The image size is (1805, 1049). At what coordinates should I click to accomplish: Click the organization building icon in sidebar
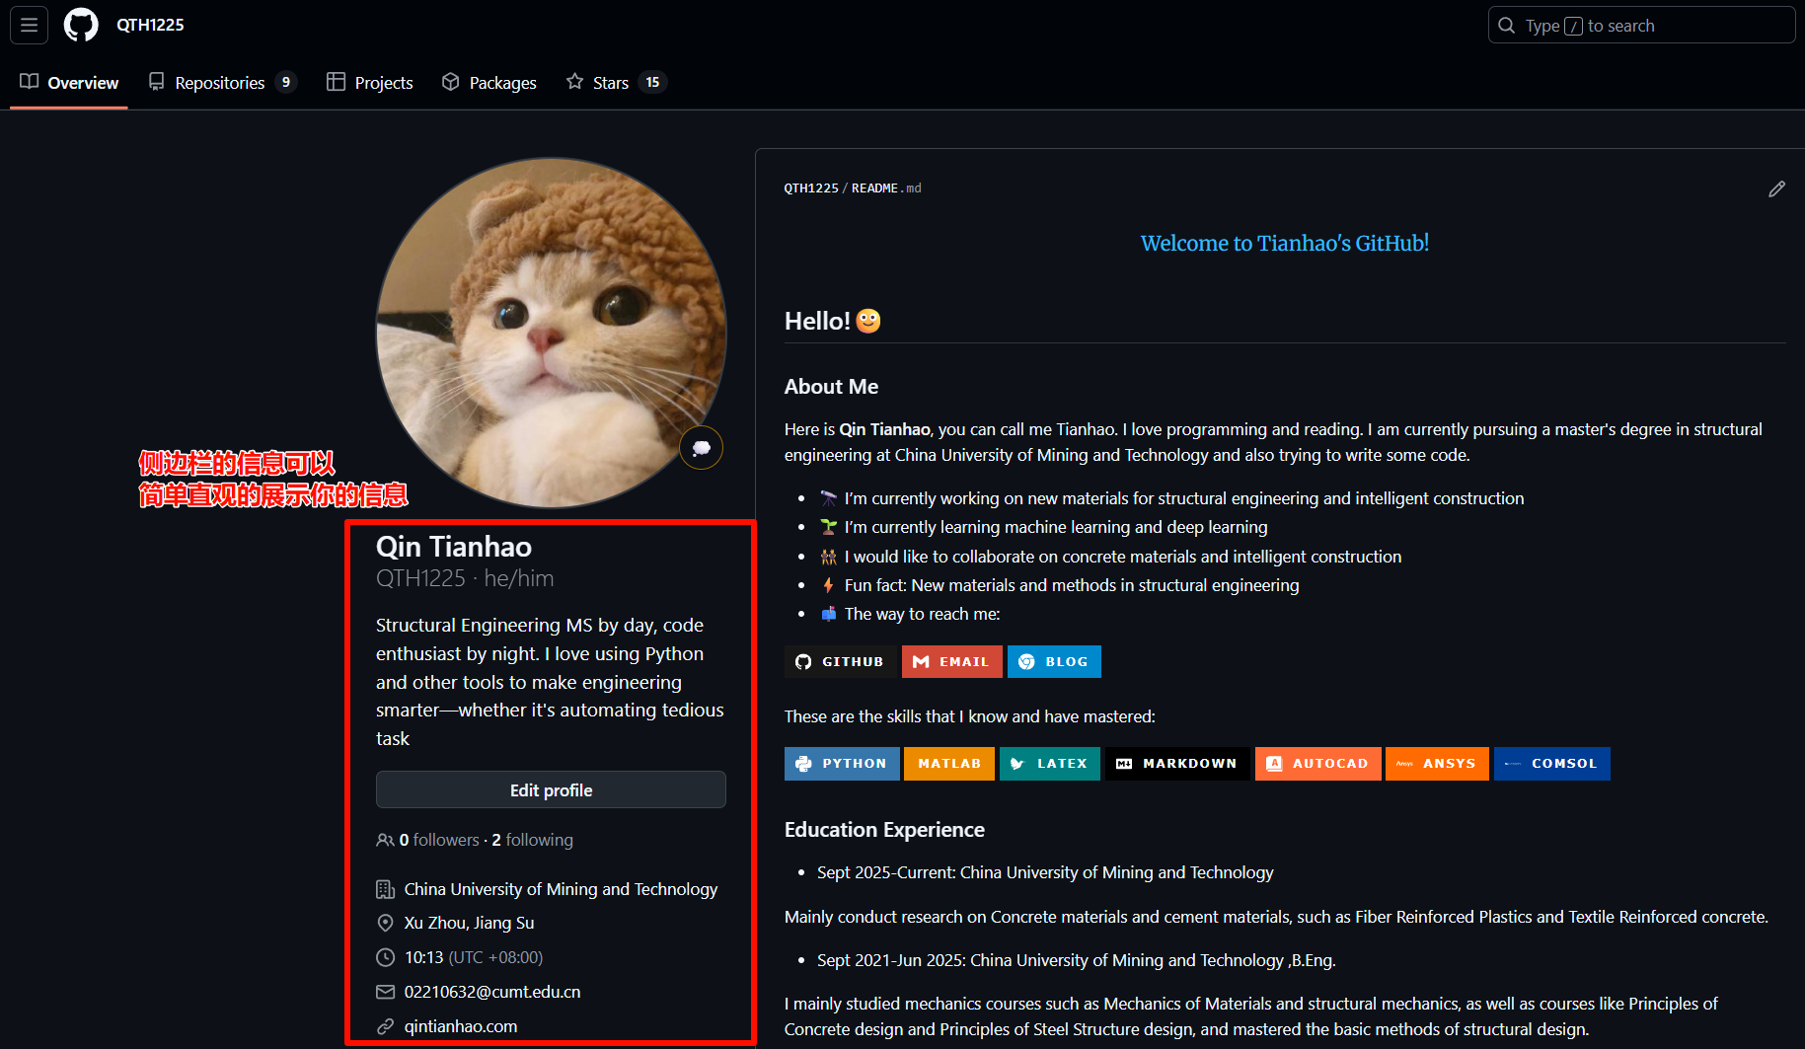pyautogui.click(x=385, y=888)
